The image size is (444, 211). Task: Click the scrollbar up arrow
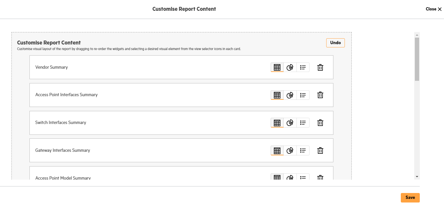[417, 35]
